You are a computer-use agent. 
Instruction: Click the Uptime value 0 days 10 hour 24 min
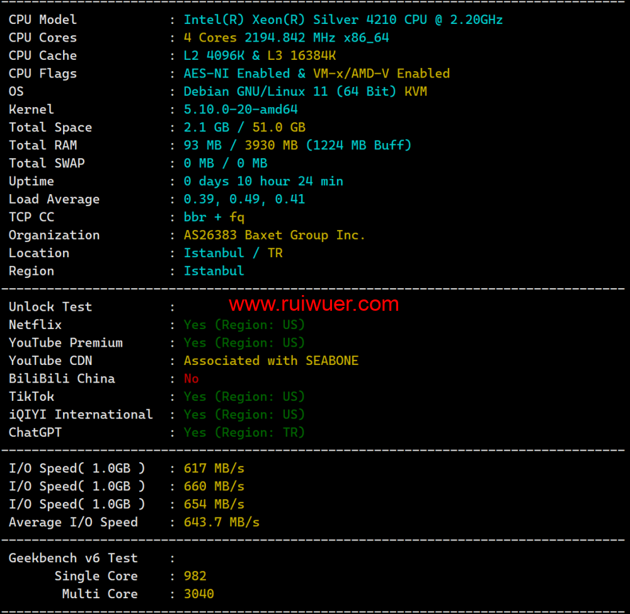(x=263, y=182)
